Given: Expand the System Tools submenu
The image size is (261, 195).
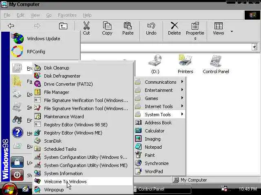Looking at the screenshot, I should pos(159,115).
